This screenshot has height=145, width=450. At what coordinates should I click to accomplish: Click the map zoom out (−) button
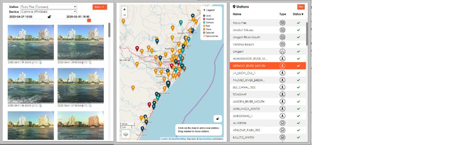[124, 15]
